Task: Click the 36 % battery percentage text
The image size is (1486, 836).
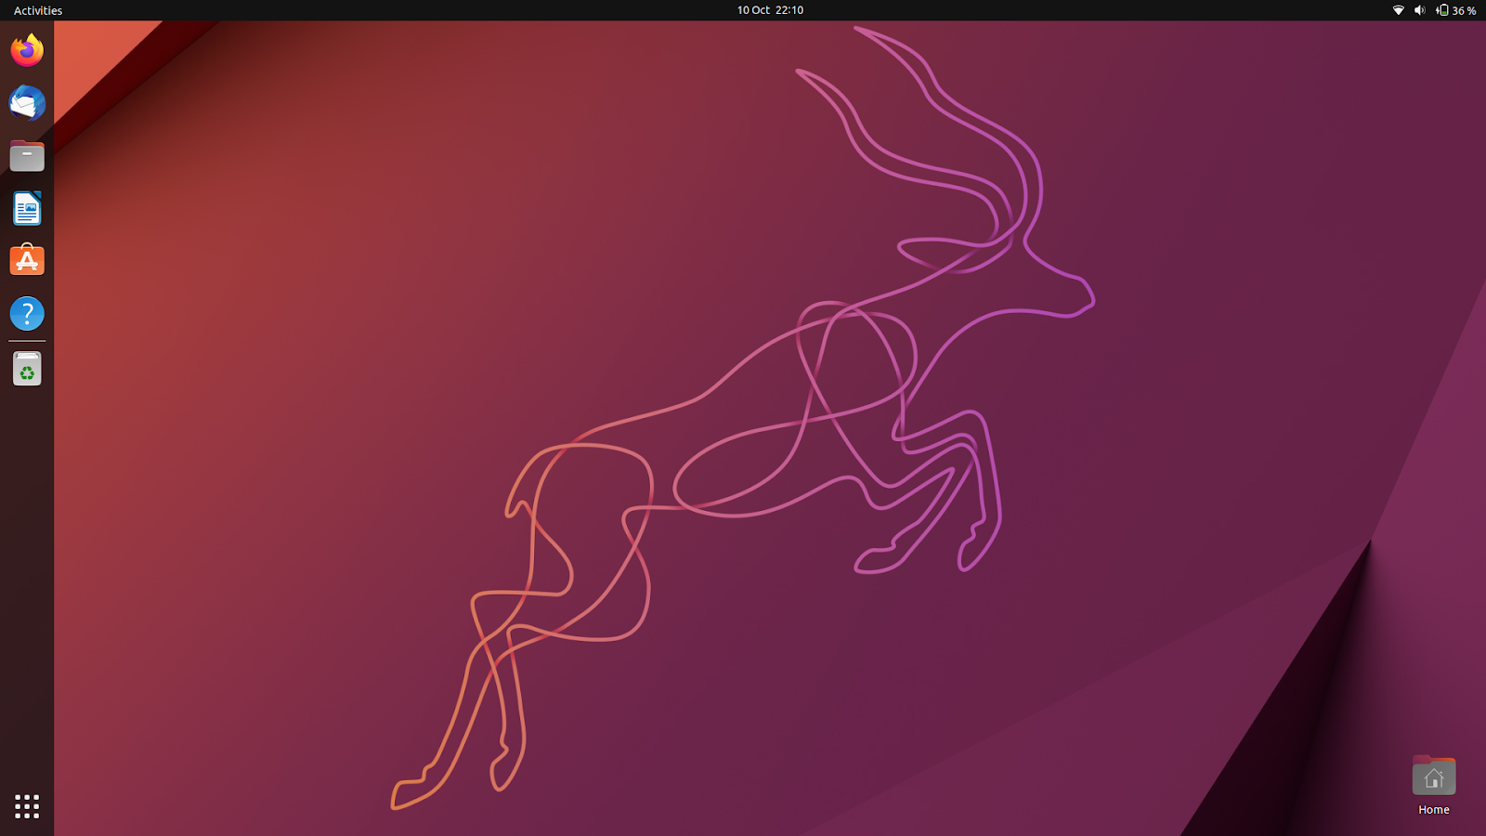Action: point(1464,10)
